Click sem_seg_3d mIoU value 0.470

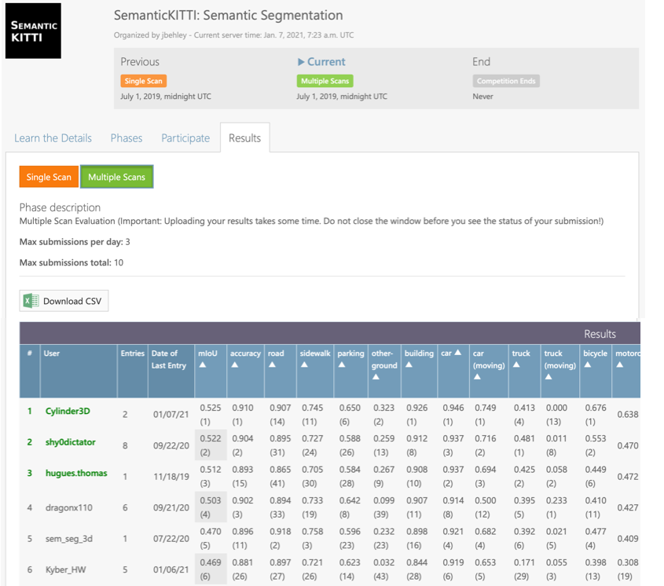[211, 531]
